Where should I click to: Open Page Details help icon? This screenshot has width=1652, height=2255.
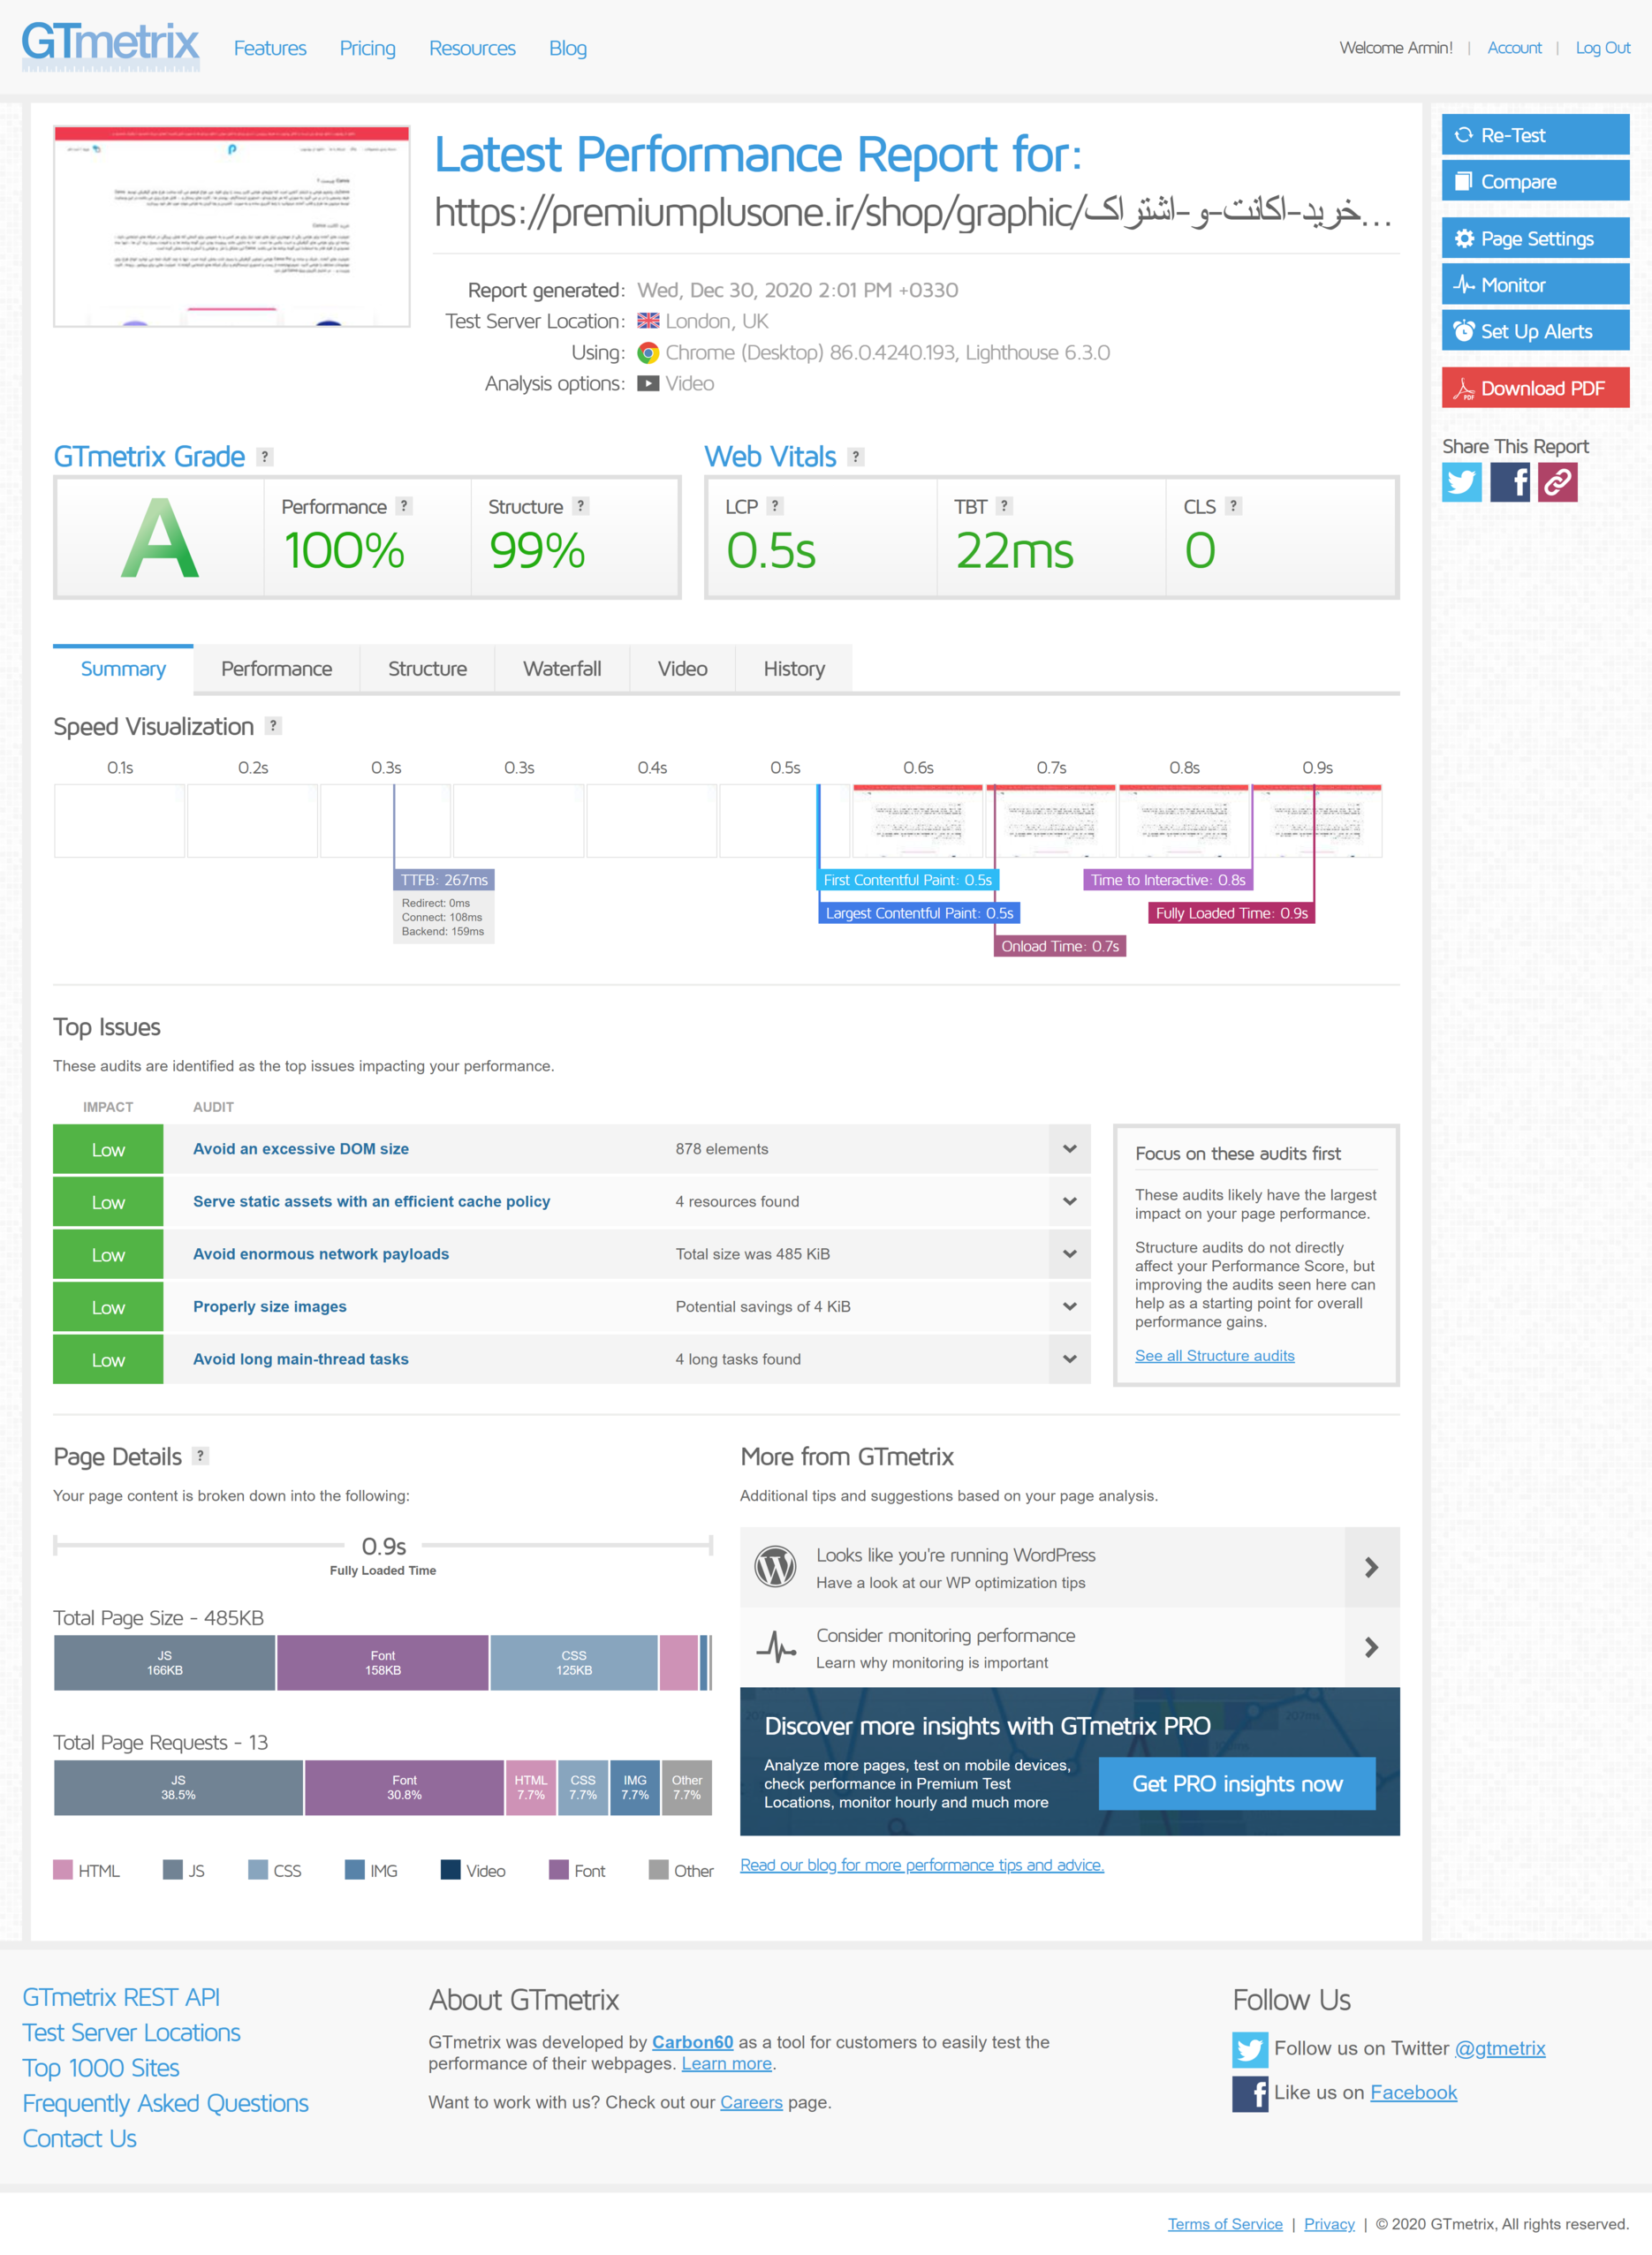click(x=200, y=1456)
